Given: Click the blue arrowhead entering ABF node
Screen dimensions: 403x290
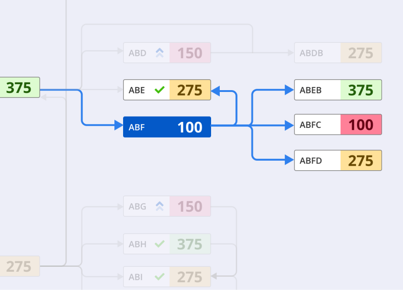Looking at the screenshot, I should point(119,125).
